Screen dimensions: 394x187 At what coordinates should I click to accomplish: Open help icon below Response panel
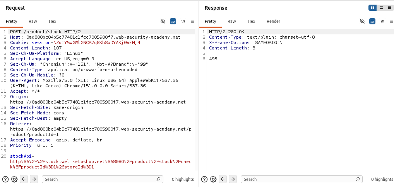pos(204,179)
